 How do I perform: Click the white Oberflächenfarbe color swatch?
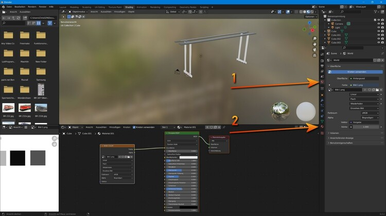pos(188,158)
